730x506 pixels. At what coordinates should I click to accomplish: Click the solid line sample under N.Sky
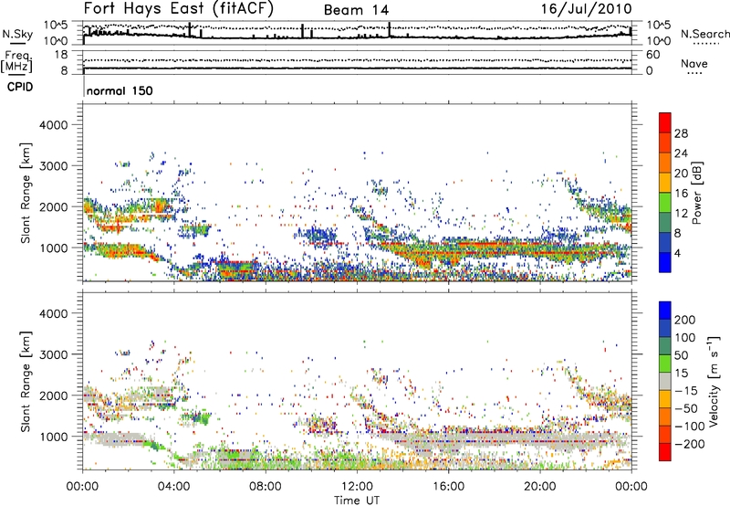pyautogui.click(x=17, y=43)
